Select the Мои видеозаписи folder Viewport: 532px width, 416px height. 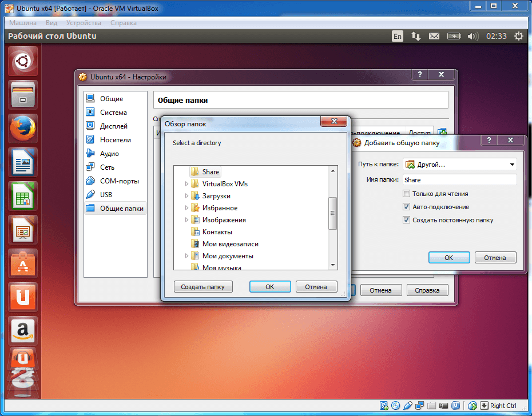(x=225, y=244)
